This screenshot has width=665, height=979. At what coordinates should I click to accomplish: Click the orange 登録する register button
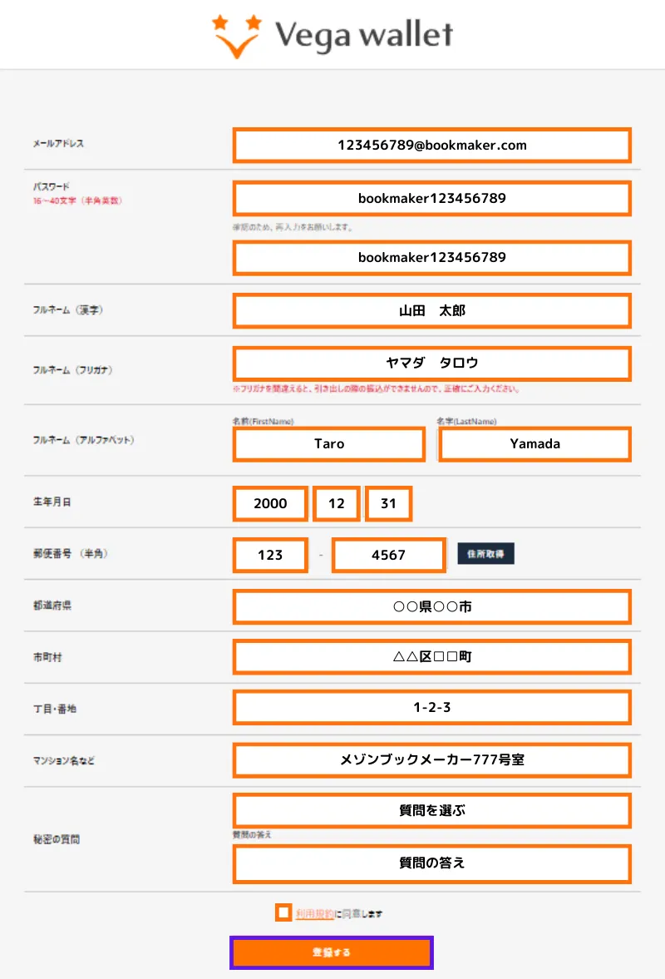pos(332,953)
